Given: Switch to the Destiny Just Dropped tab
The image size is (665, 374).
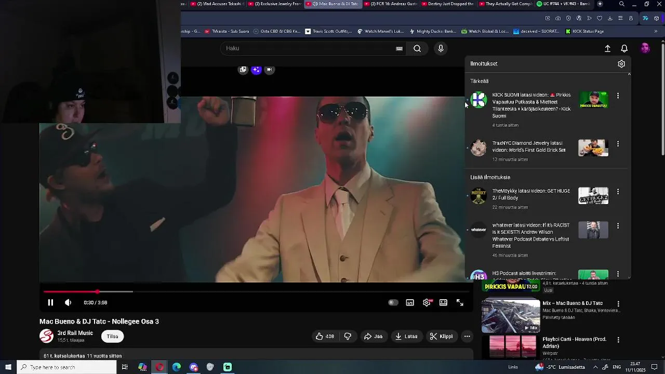Looking at the screenshot, I should tap(447, 4).
